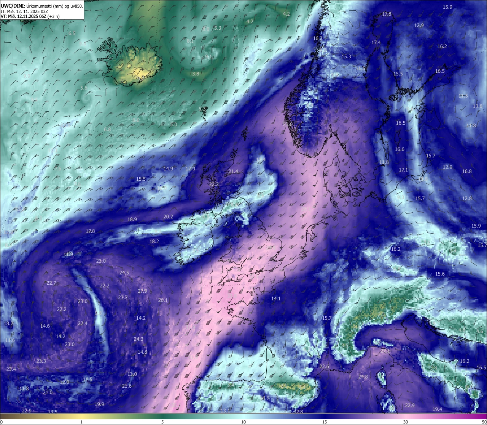Click the 22.7 value in the Atlantic low
This screenshot has width=487, height=425.
51,283
